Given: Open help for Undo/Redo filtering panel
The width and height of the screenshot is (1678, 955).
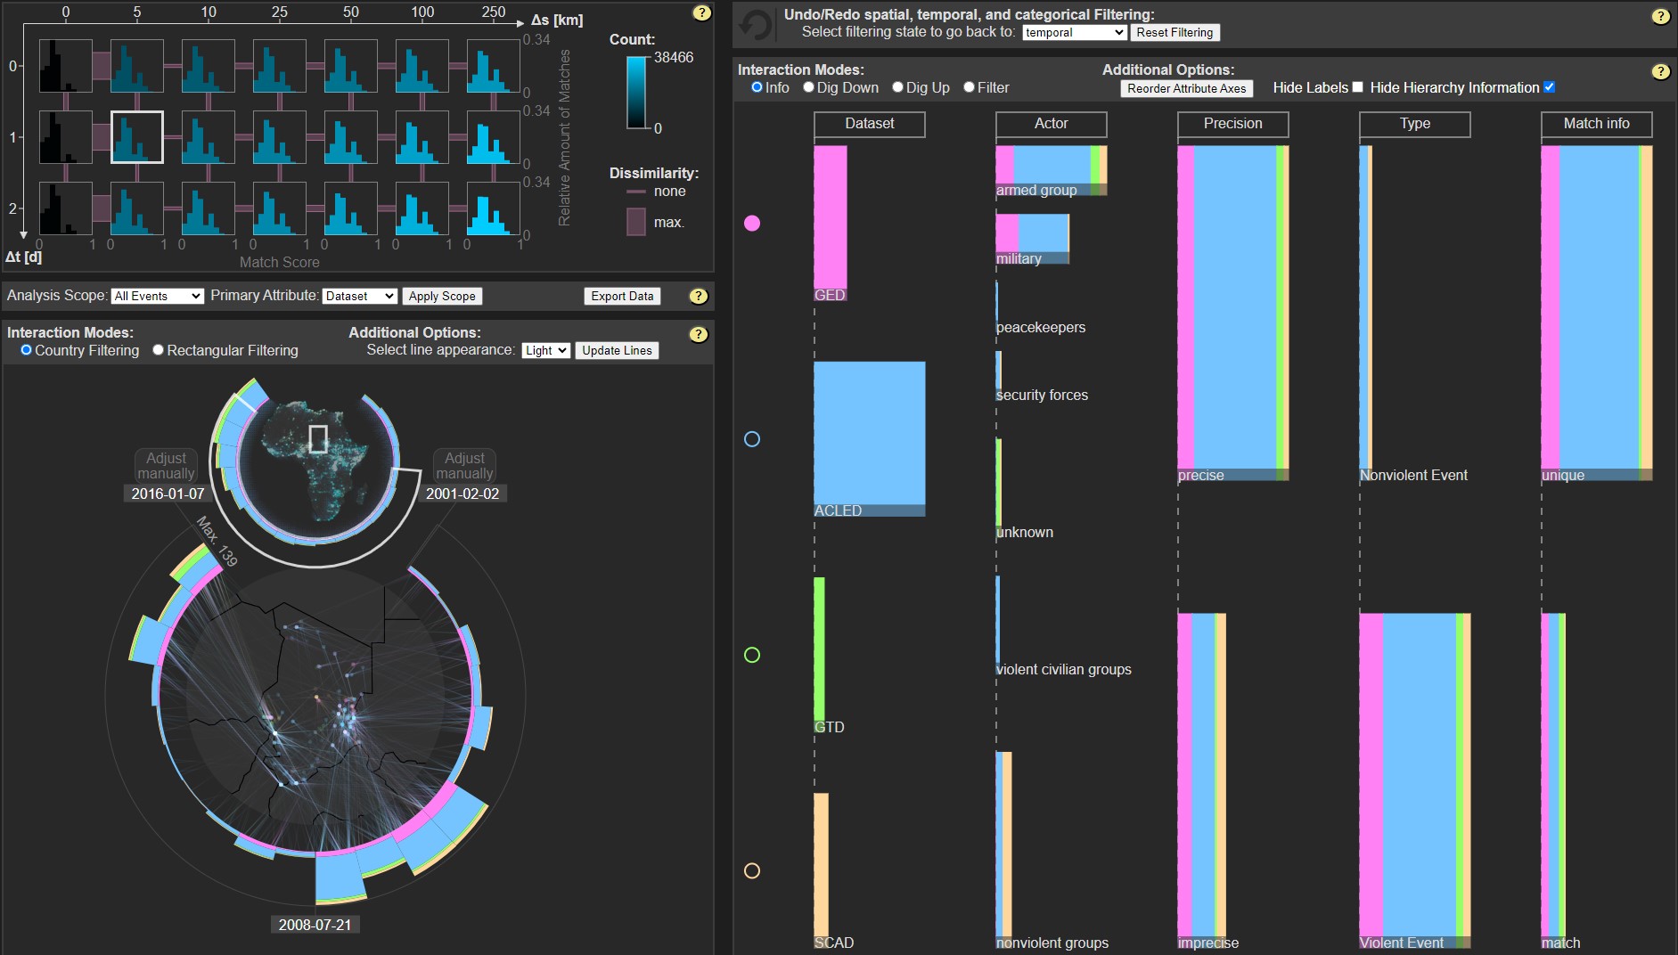Looking at the screenshot, I should click(1661, 16).
